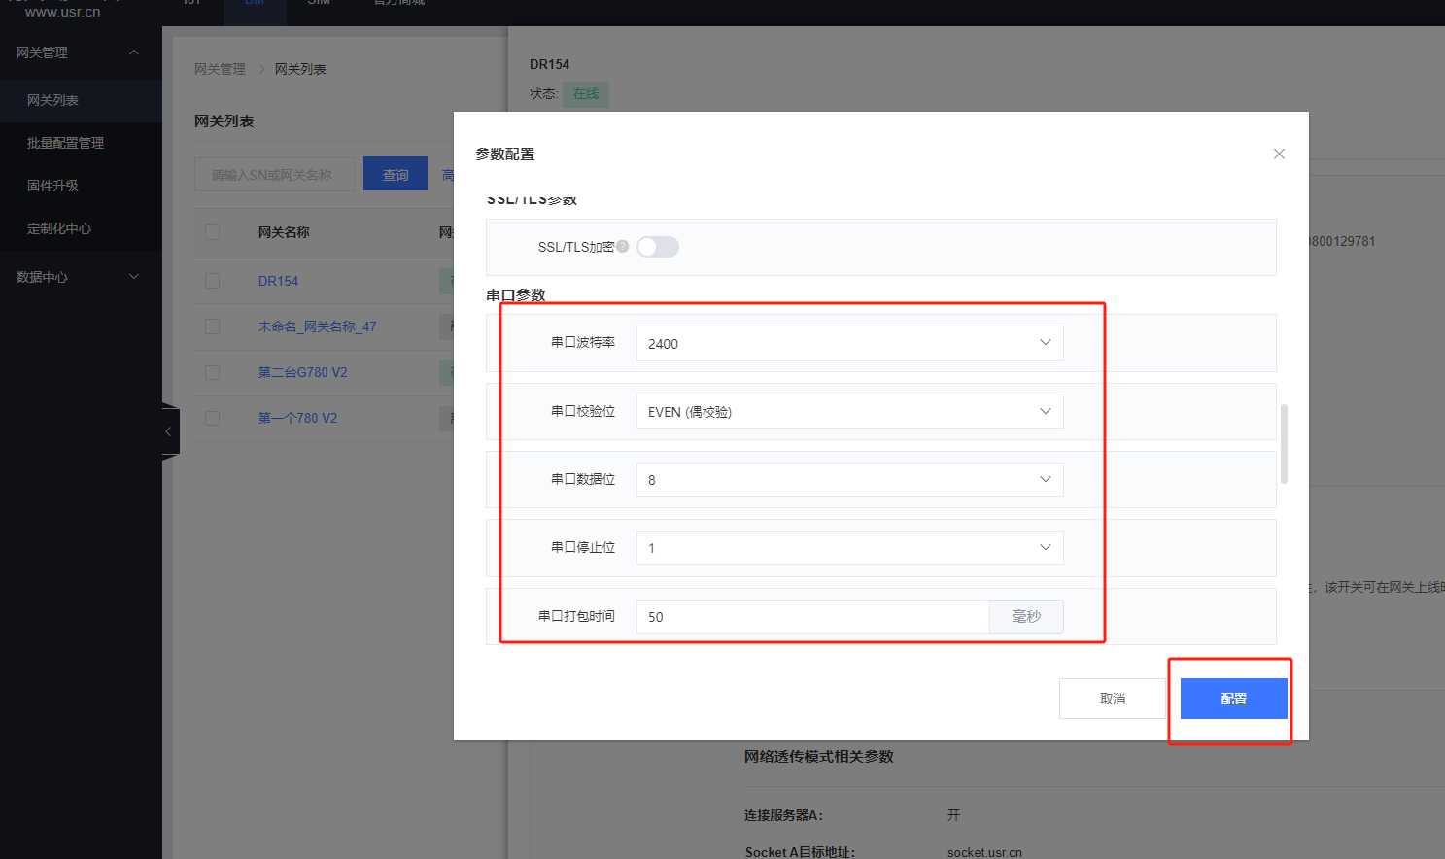The height and width of the screenshot is (859, 1445).
Task: Select all gateways using header checkbox
Action: pyautogui.click(x=212, y=232)
